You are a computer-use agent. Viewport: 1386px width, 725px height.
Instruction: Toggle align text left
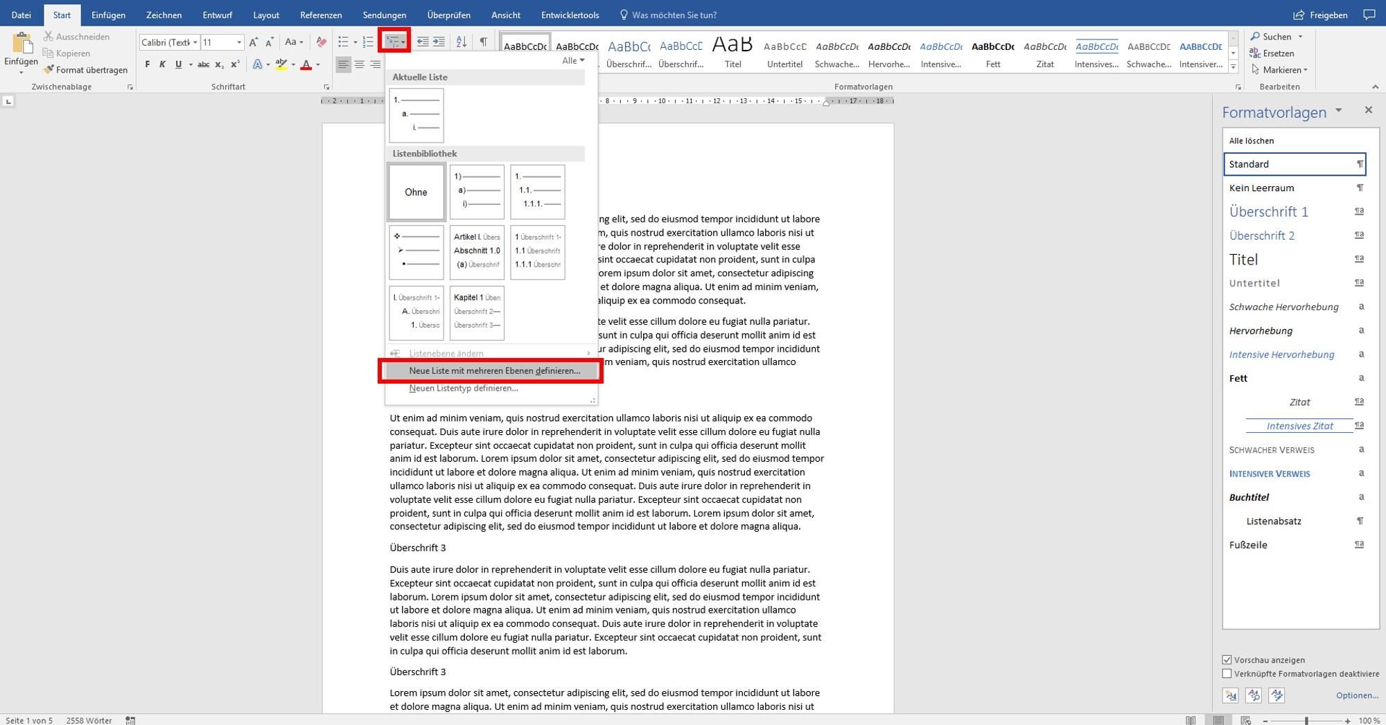343,64
